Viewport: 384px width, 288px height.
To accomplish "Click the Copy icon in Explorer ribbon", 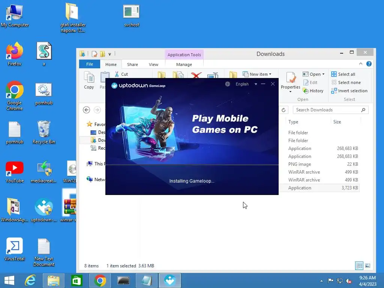I will pyautogui.click(x=89, y=80).
